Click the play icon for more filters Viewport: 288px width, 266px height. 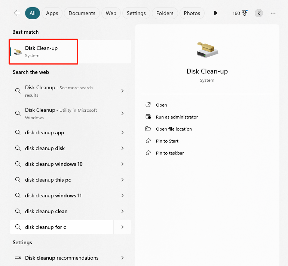(x=215, y=13)
